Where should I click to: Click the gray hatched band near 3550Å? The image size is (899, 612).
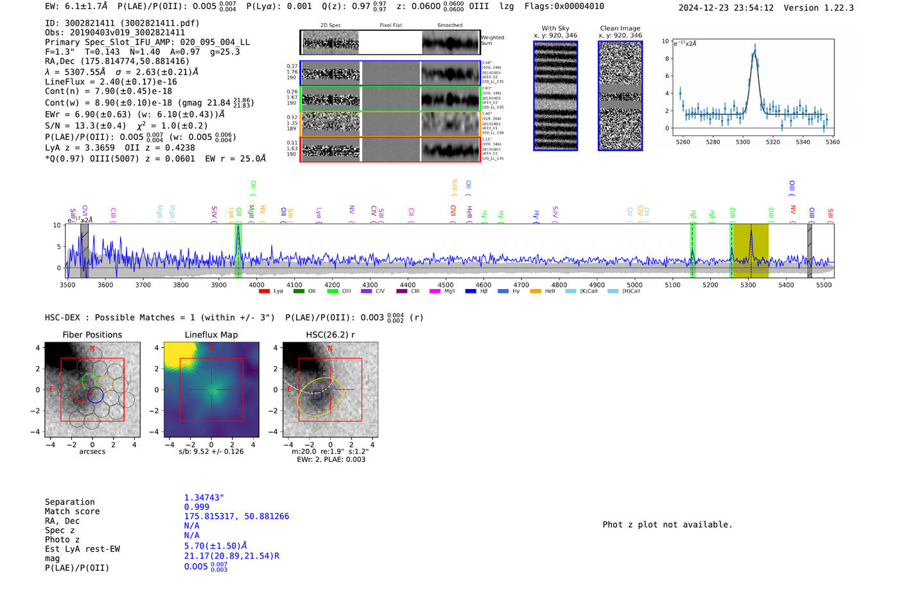(x=84, y=250)
